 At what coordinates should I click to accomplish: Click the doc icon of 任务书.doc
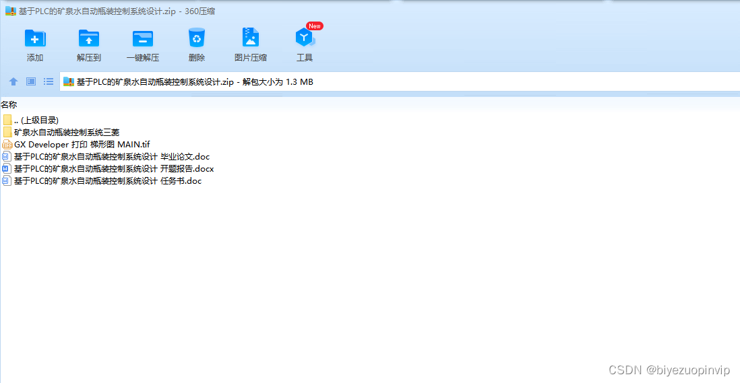click(6, 181)
